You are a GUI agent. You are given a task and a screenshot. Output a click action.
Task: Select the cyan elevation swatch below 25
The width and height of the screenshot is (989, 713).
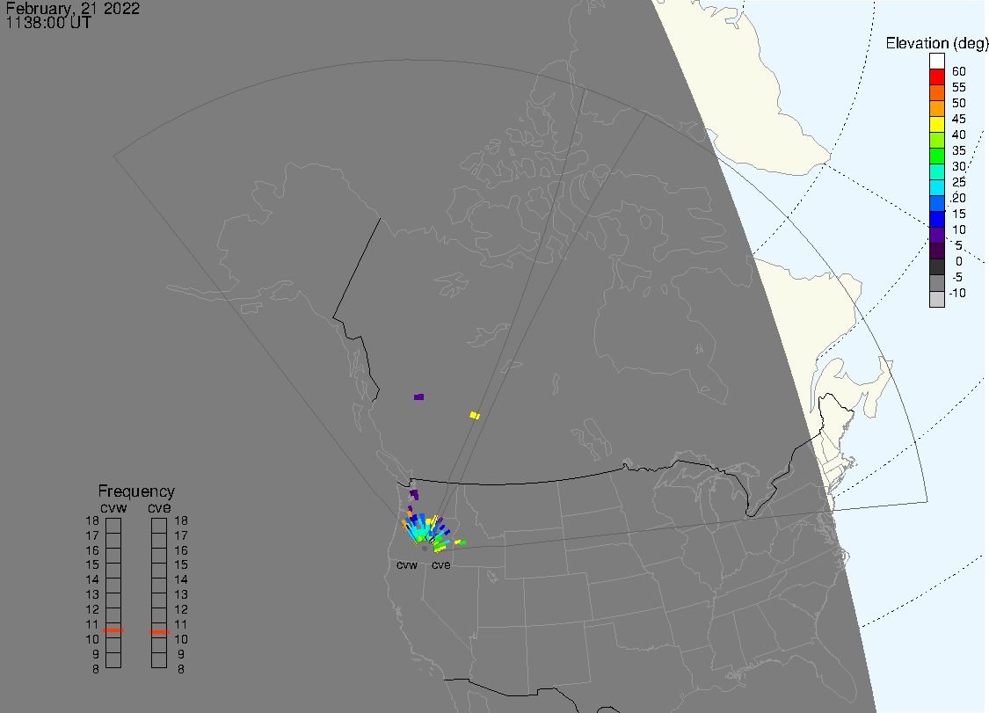tap(936, 187)
